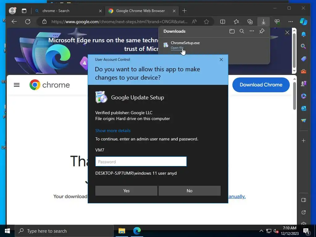Screen dimensions: 316x237
Task: Open the muted volume tray icon
Action: [276, 231]
